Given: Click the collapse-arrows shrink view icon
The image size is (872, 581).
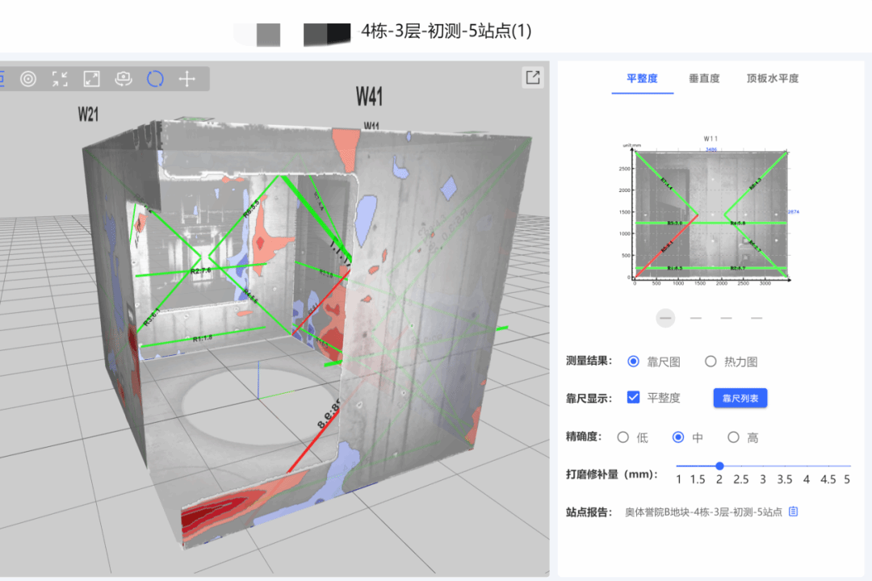Looking at the screenshot, I should click(x=60, y=78).
